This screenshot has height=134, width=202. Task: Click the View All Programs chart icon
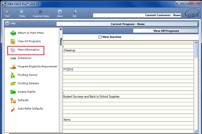tap(13, 42)
